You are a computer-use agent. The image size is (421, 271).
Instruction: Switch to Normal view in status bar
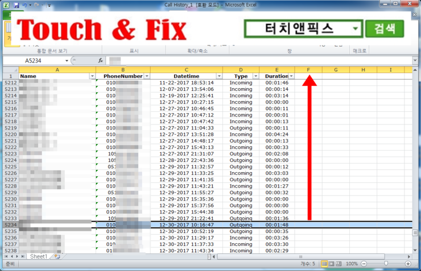point(324,264)
